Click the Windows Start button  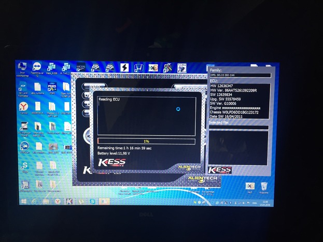[x=23, y=201]
